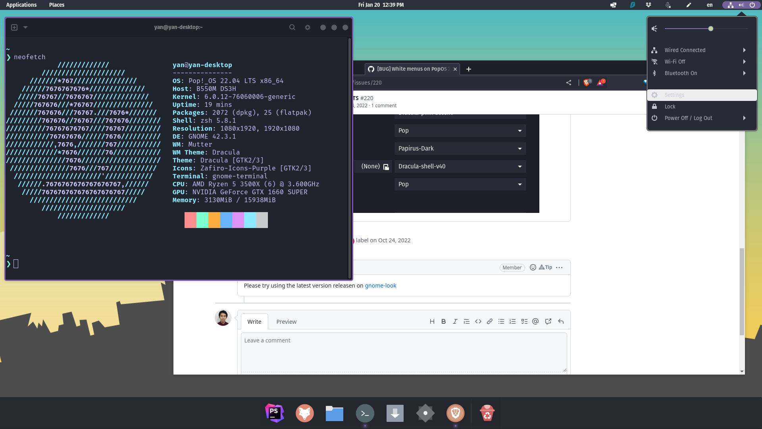Mention someone with the @ icon
This screenshot has height=429, width=762.
pyautogui.click(x=535, y=321)
